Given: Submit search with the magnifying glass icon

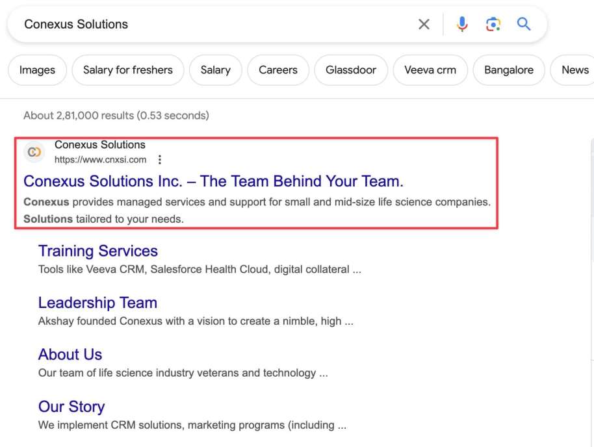Looking at the screenshot, I should coord(524,24).
